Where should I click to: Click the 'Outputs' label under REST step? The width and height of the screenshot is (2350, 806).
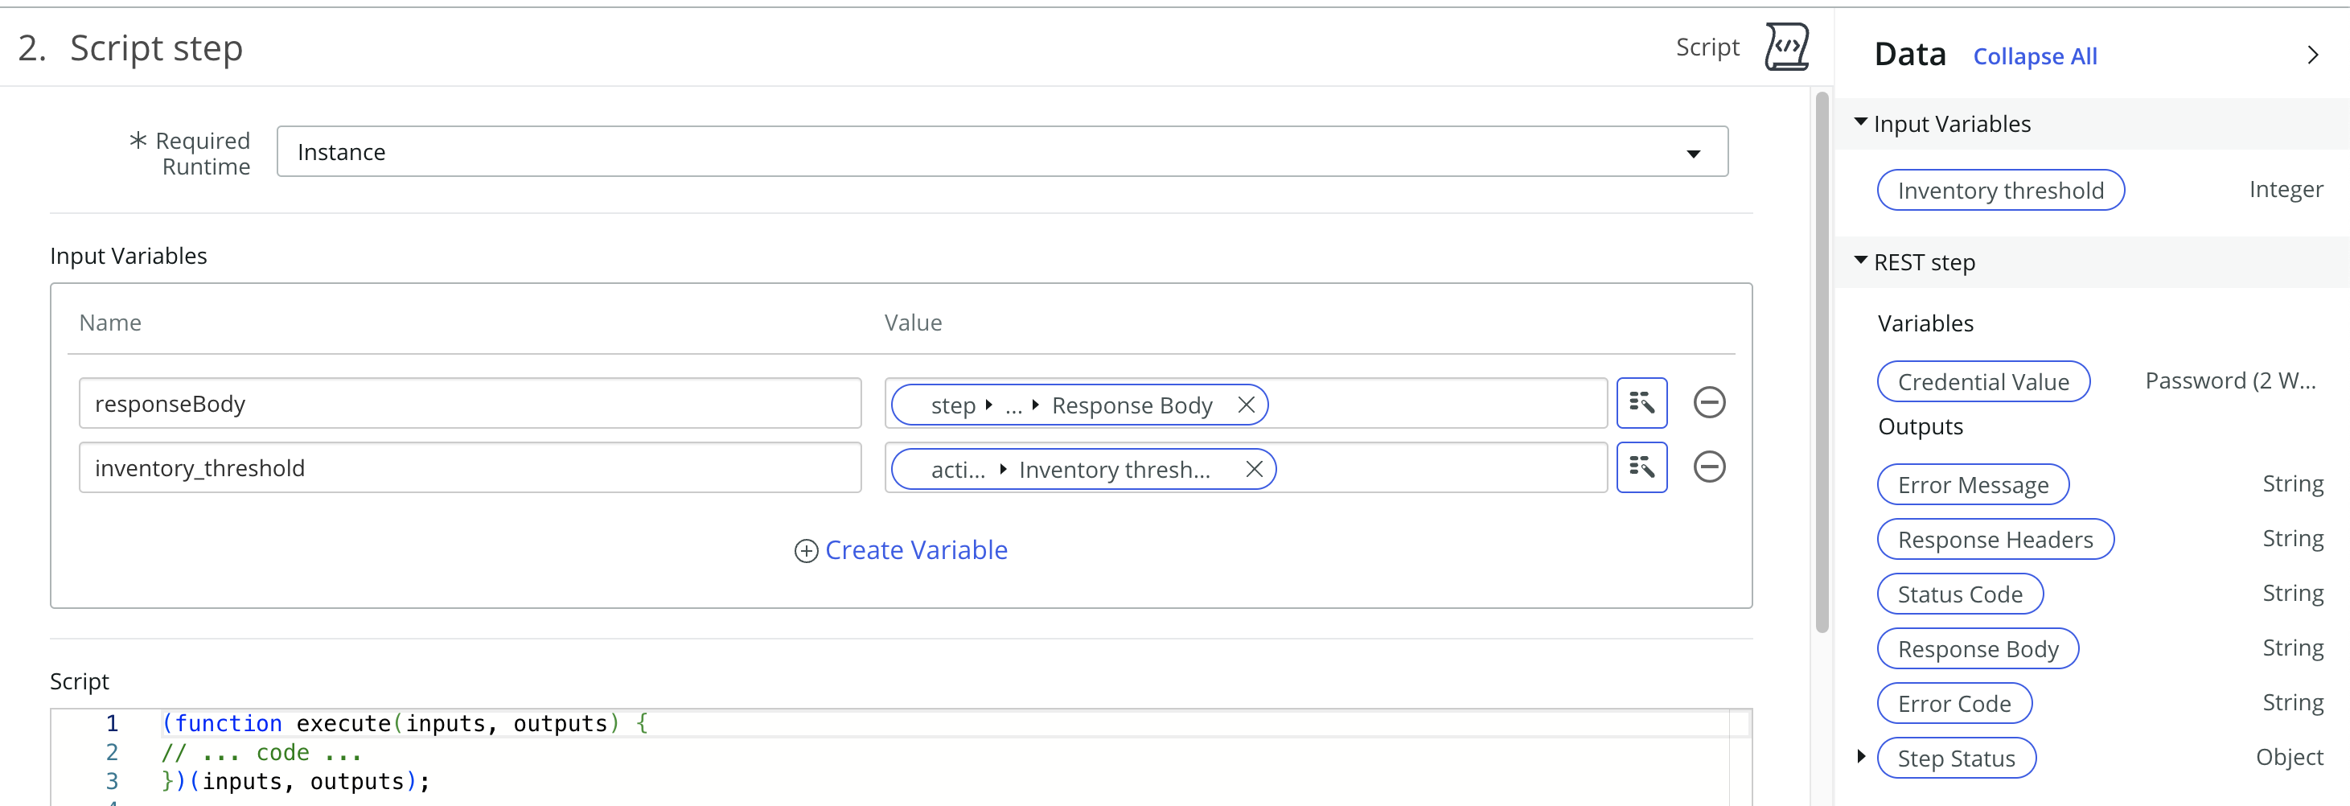pyautogui.click(x=1920, y=426)
